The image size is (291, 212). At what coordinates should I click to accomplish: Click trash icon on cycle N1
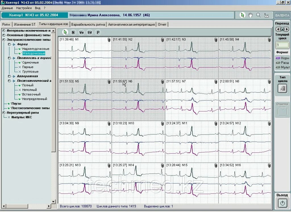[x=109, y=40]
